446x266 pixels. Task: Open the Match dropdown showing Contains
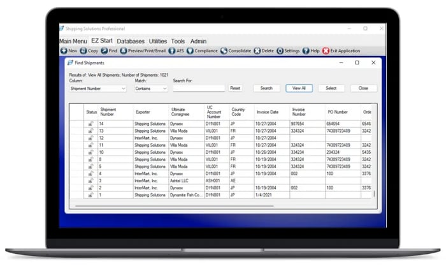151,89
